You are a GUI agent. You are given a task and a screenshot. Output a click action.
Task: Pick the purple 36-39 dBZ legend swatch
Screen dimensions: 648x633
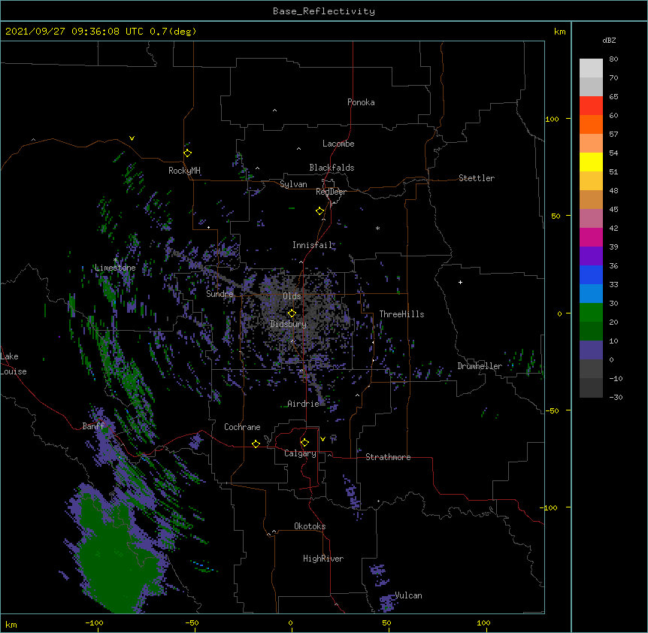591,256
